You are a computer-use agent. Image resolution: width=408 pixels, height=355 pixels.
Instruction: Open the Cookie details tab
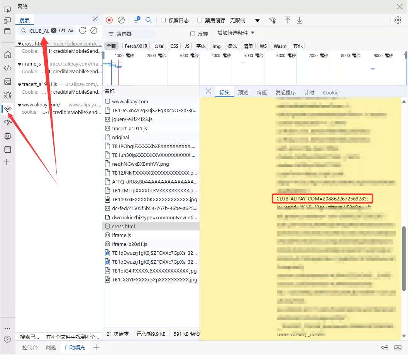pos(330,93)
